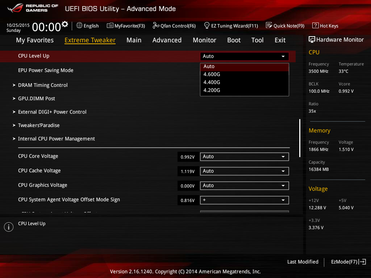Click the +3.3V reading 3.376 V
371x278 pixels.
pos(316,227)
